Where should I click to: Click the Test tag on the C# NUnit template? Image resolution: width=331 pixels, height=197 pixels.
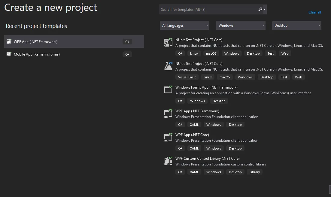pyautogui.click(x=270, y=54)
